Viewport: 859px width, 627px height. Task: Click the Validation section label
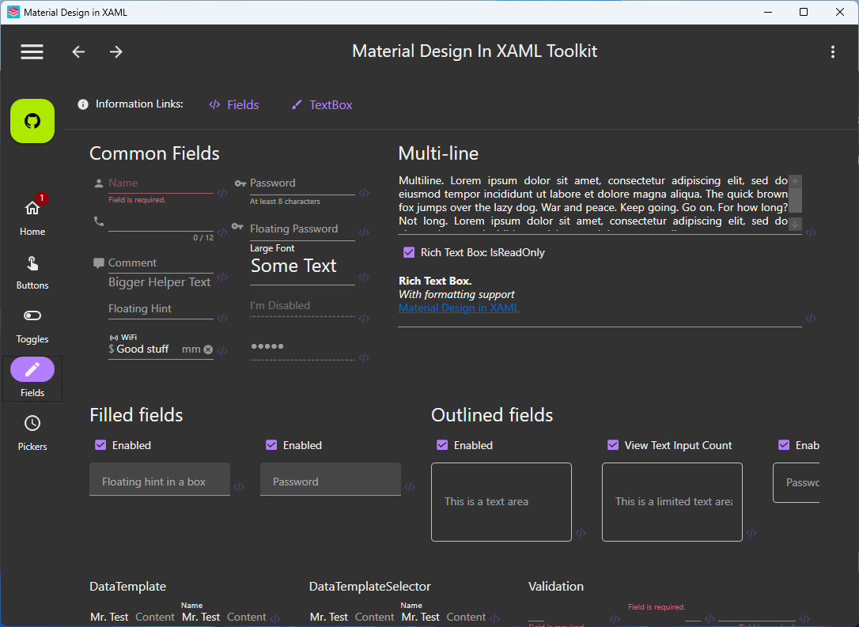click(555, 587)
